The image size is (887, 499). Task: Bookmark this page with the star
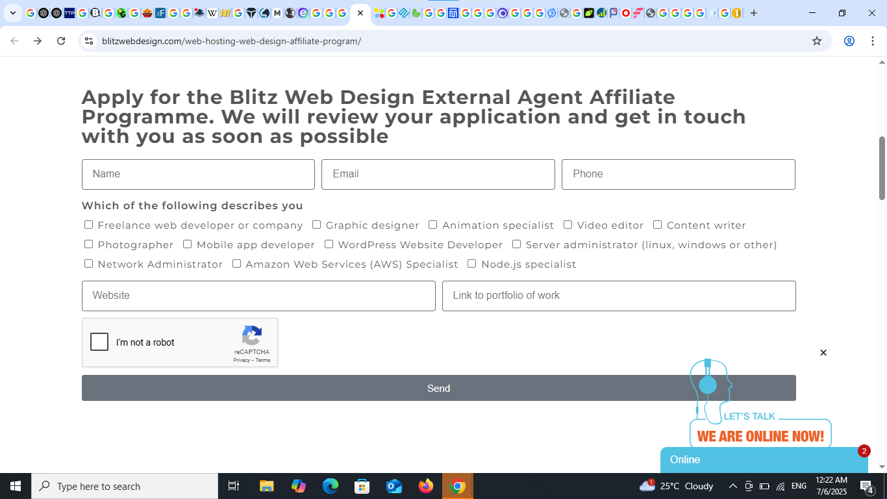(817, 41)
